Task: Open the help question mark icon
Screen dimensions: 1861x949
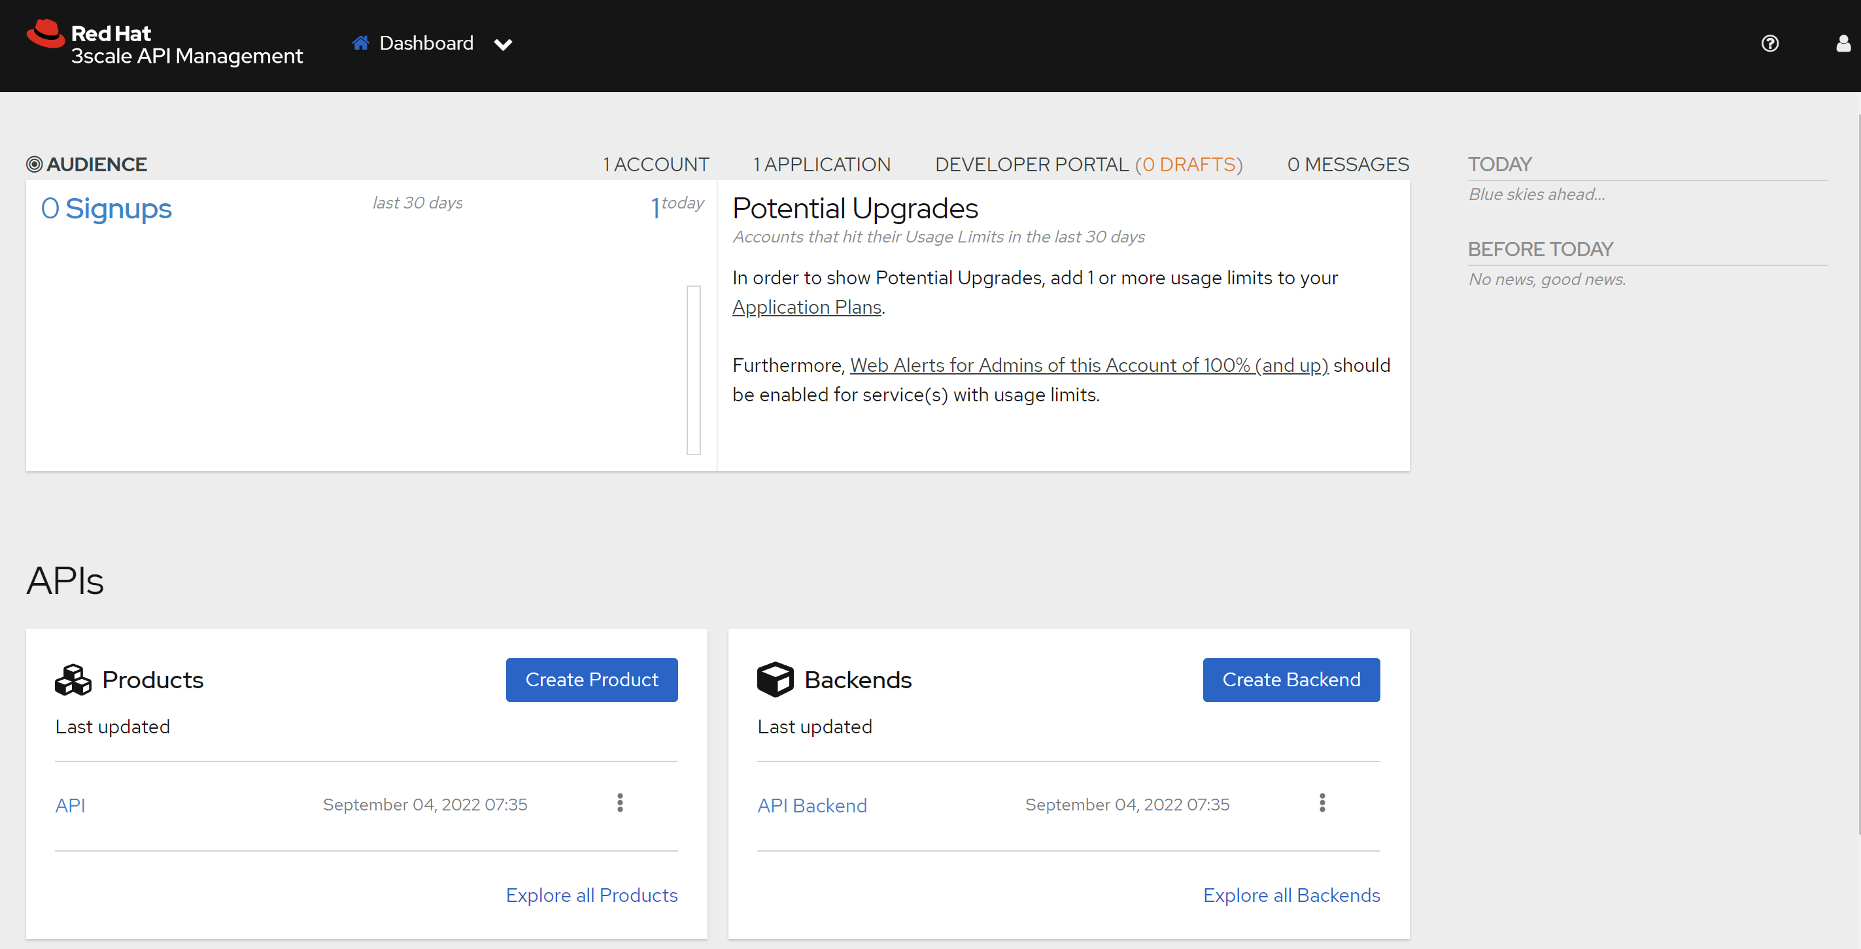Action: coord(1769,43)
